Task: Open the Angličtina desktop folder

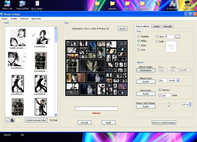Action: (127, 5)
